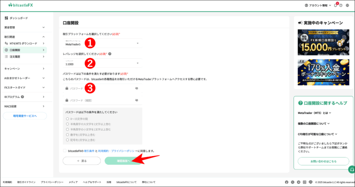Focus the パスワード（確認） input field

tap(103, 100)
